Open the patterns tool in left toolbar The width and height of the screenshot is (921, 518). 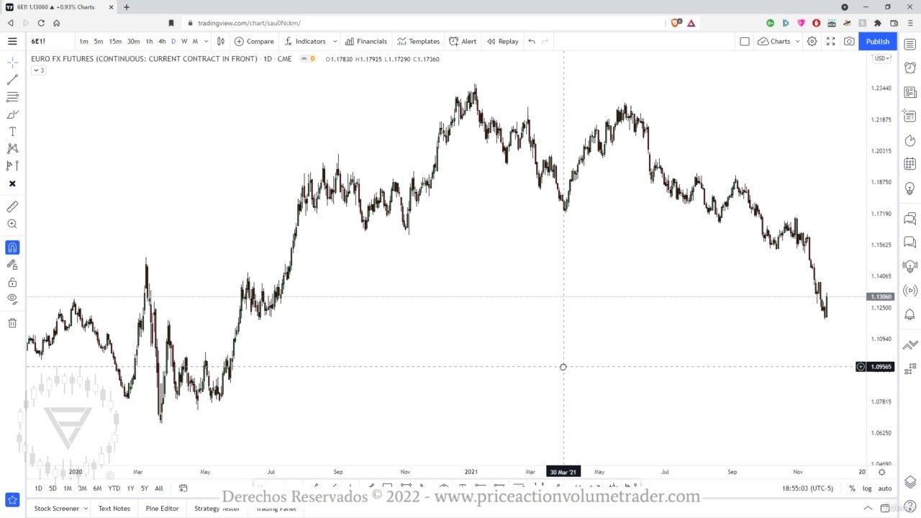point(12,148)
